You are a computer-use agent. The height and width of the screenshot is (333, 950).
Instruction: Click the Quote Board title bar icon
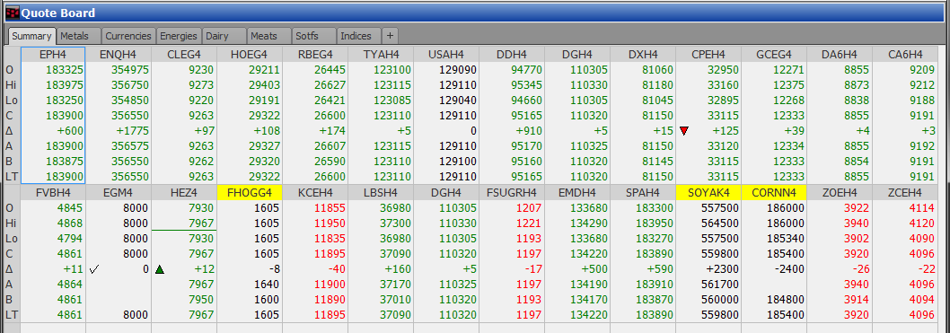click(x=12, y=12)
